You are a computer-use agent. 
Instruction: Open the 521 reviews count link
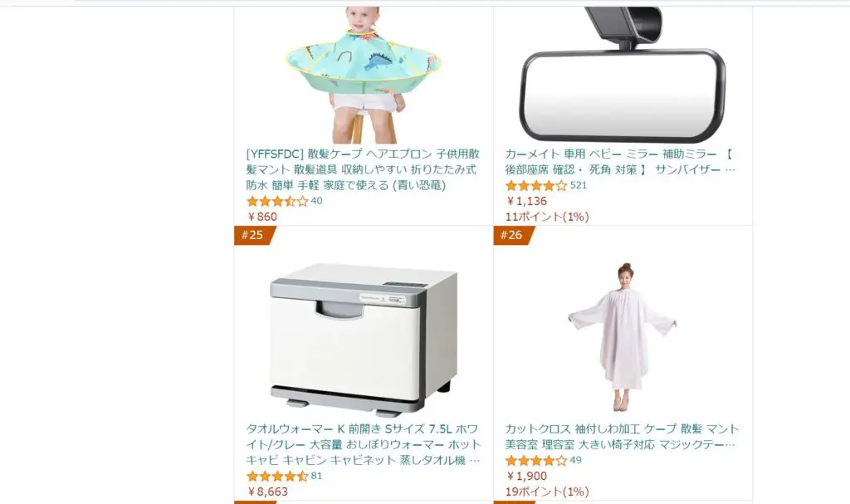pos(579,185)
